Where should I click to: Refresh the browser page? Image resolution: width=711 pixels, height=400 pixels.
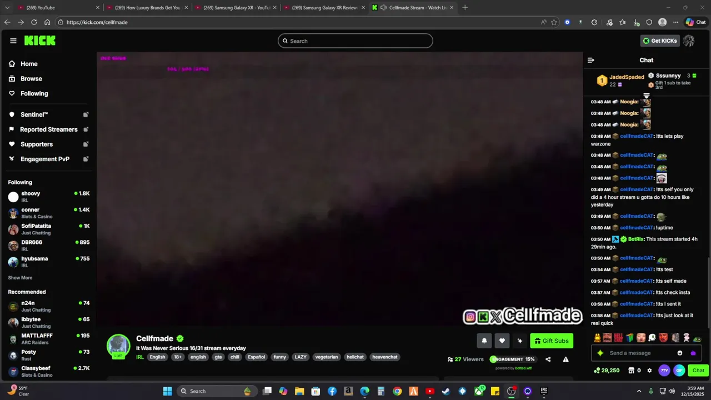pos(34,22)
